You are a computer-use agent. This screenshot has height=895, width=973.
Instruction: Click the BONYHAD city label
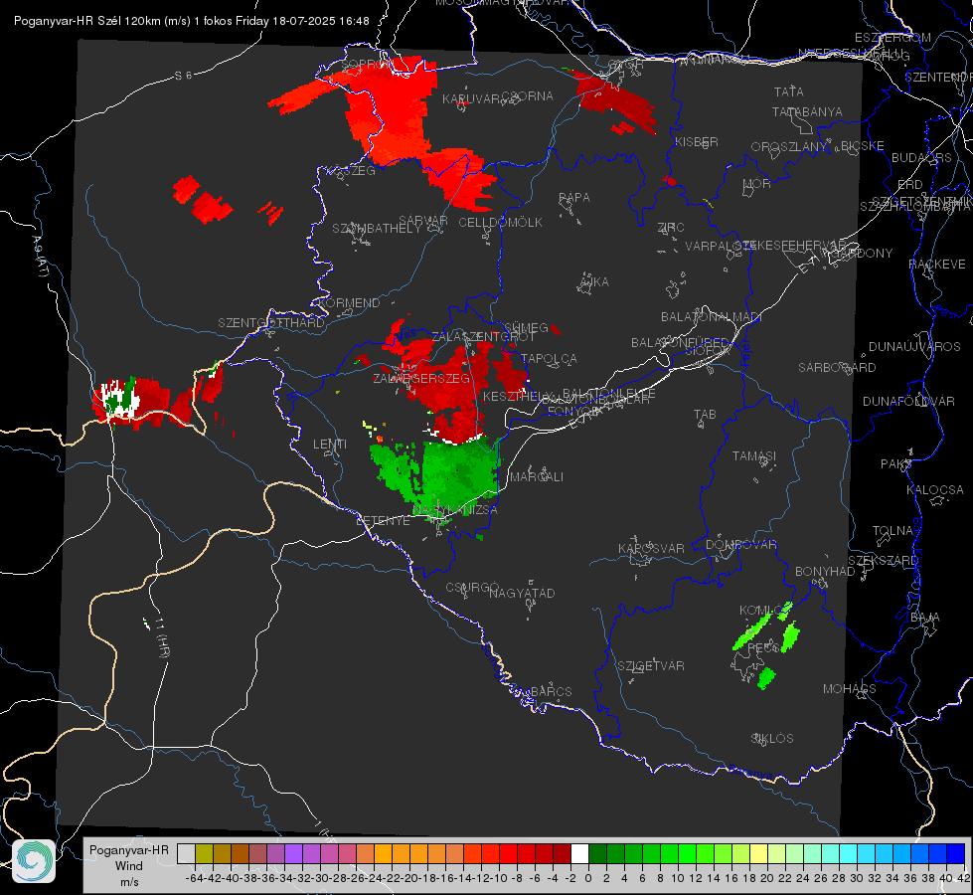click(x=825, y=572)
